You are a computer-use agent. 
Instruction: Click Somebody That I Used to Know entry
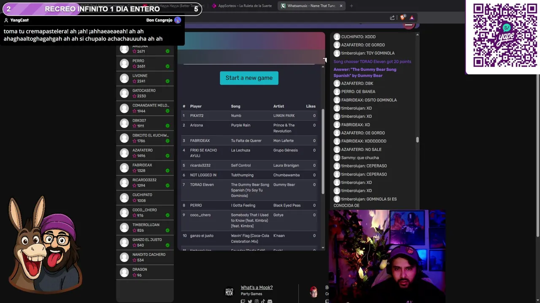click(250, 221)
